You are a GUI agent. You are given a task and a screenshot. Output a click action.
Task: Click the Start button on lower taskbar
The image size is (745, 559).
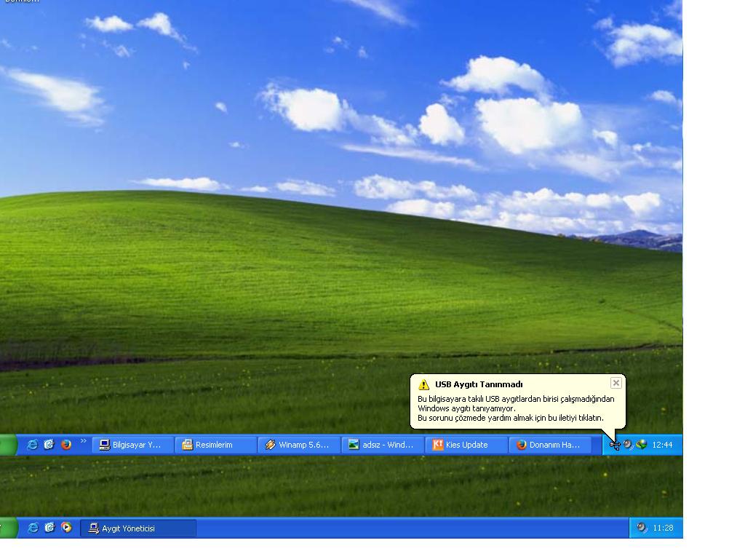[9, 528]
